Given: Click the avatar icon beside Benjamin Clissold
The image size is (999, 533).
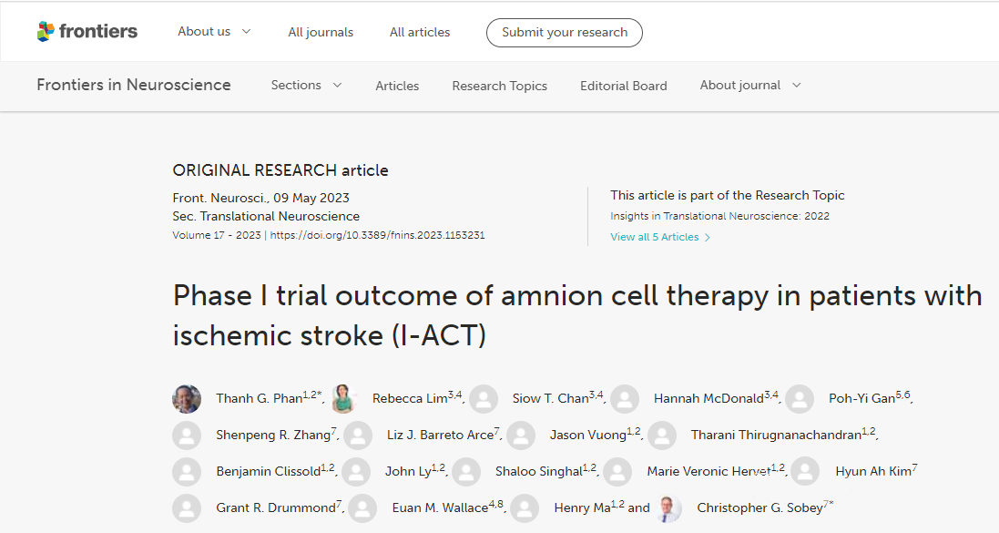Looking at the screenshot, I should click(x=187, y=471).
